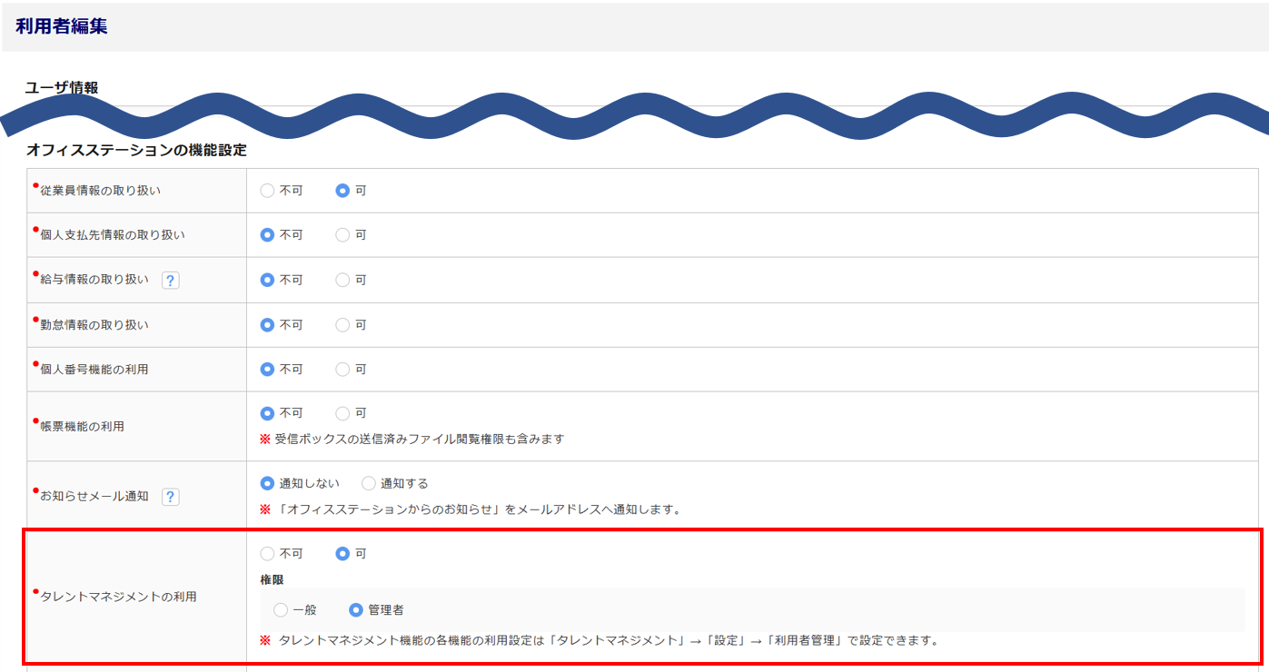The image size is (1269, 672).
Task: Click the 受信ボックスの送信済みファイル note
Action: 412,439
